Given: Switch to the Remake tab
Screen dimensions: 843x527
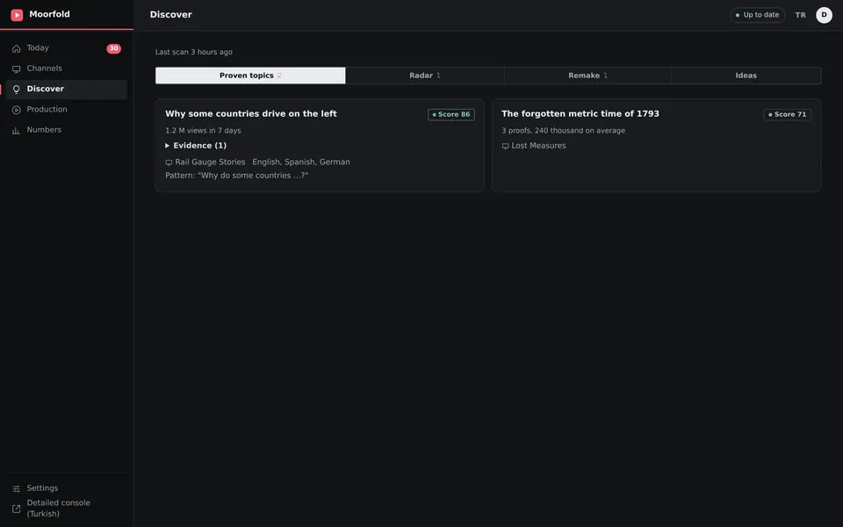Looking at the screenshot, I should (587, 76).
